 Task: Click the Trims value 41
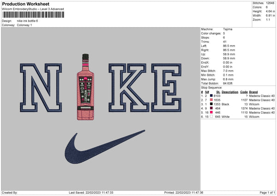coord(225,42)
